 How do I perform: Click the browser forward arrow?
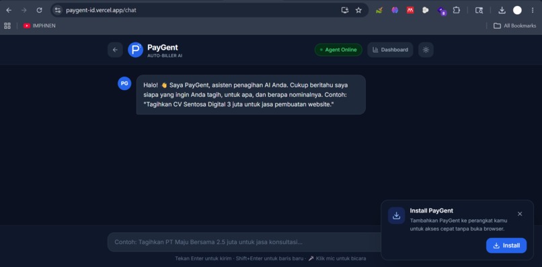[24, 10]
